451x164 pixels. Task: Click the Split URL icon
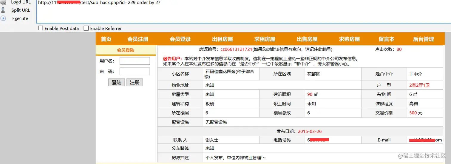click(x=3, y=10)
